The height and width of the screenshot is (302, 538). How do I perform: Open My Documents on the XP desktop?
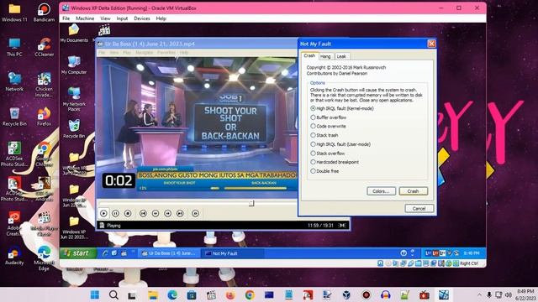pyautogui.click(x=74, y=34)
